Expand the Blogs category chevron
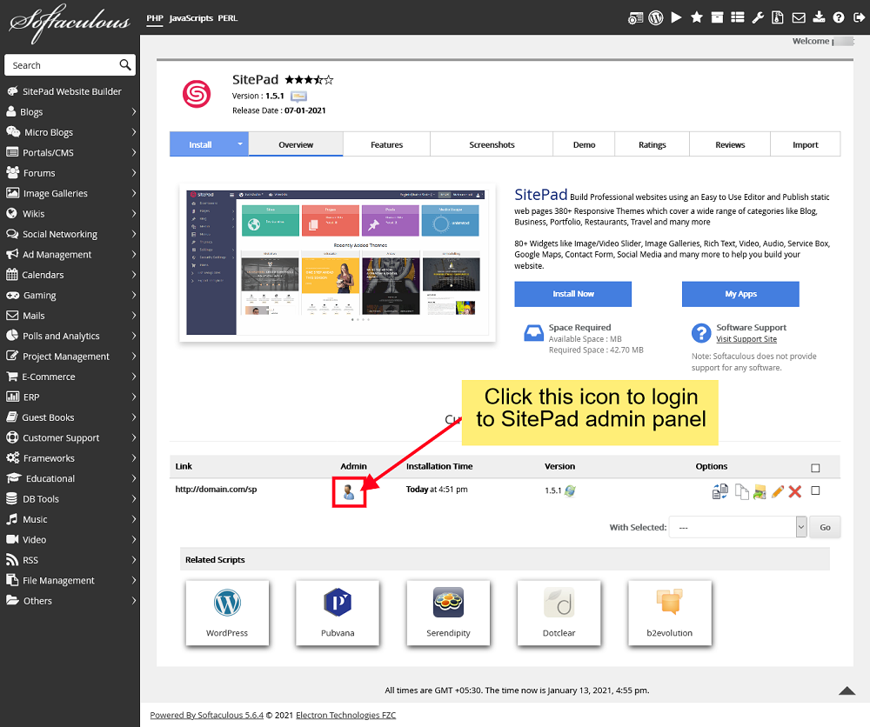870x727 pixels. click(x=134, y=111)
